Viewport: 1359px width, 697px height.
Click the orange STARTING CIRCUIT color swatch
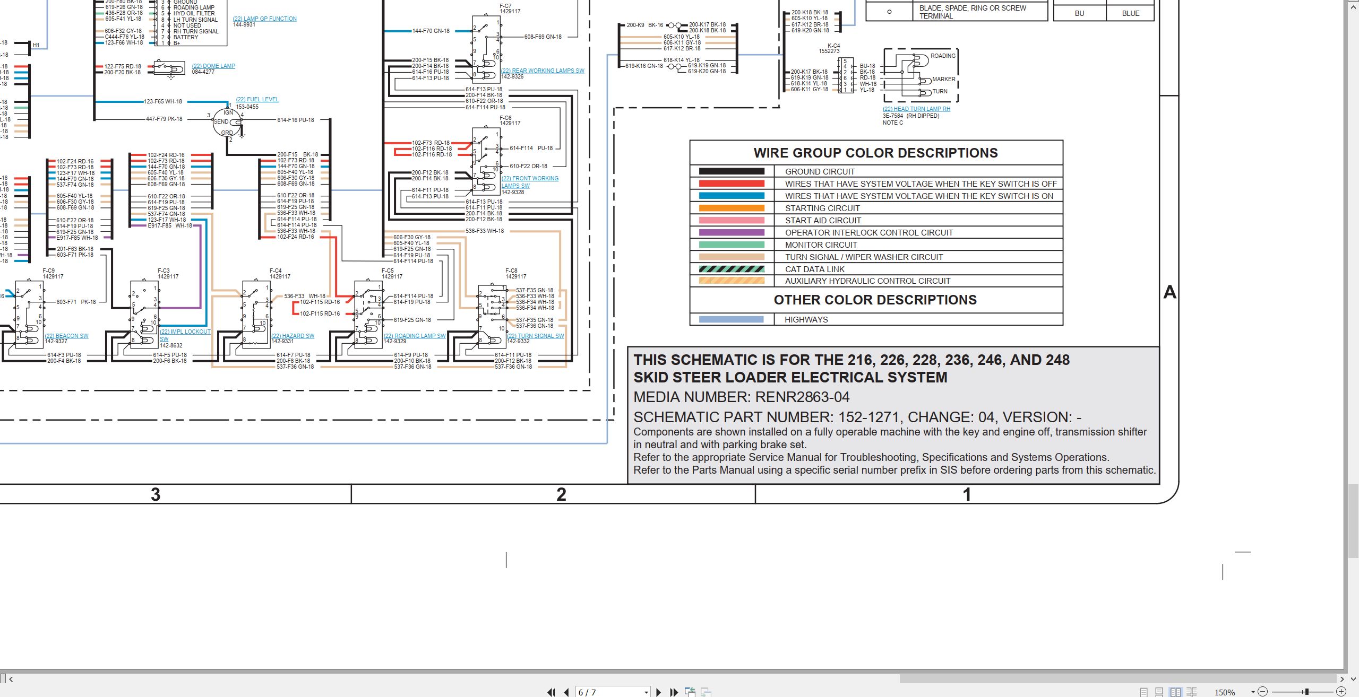tap(732, 208)
